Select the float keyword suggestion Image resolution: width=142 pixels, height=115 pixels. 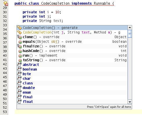click(72, 102)
